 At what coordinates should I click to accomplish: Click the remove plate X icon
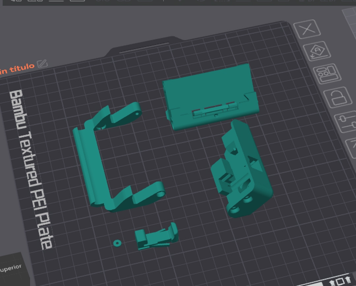point(307,30)
